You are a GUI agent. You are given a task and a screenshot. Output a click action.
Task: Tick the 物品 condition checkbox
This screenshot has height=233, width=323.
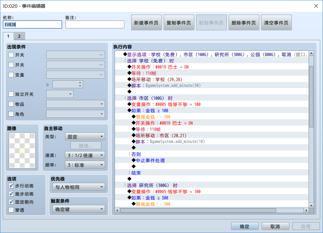coord(11,104)
